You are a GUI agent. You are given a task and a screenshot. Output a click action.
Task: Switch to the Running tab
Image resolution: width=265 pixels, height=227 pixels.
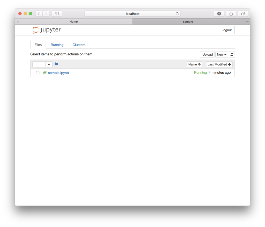tap(57, 45)
